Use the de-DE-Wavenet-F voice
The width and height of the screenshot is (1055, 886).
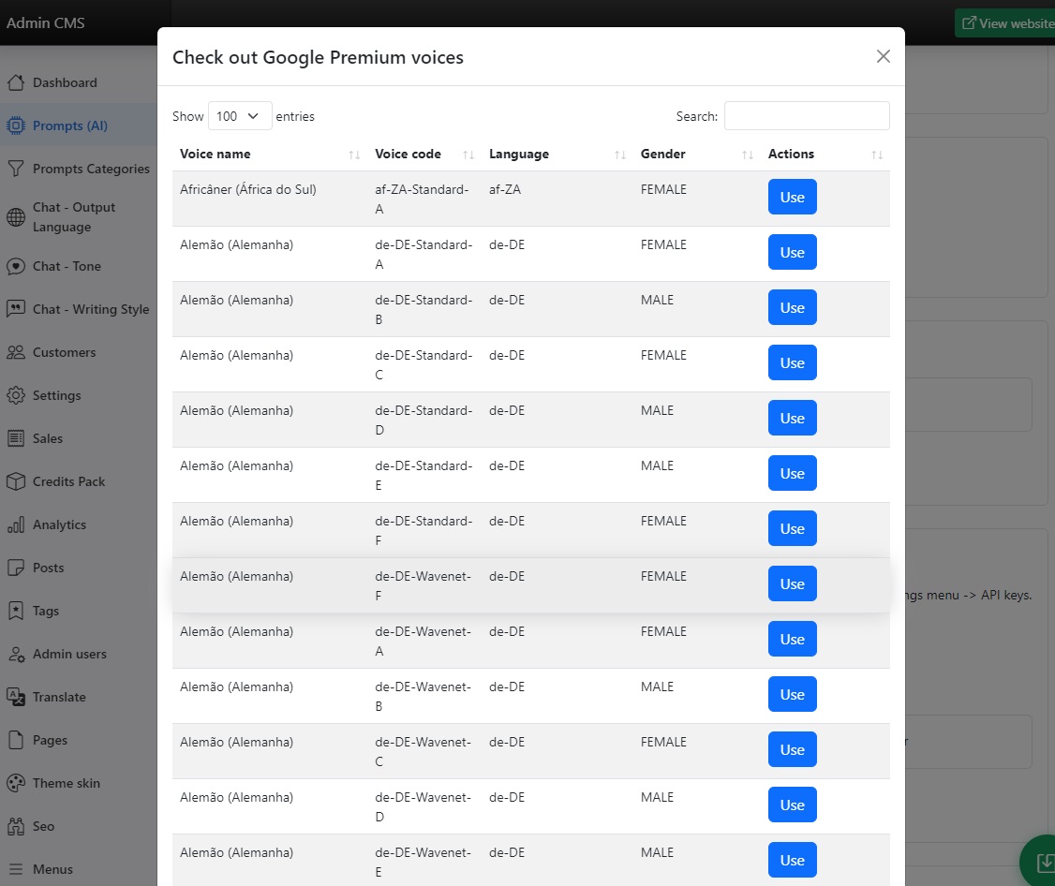tap(792, 584)
